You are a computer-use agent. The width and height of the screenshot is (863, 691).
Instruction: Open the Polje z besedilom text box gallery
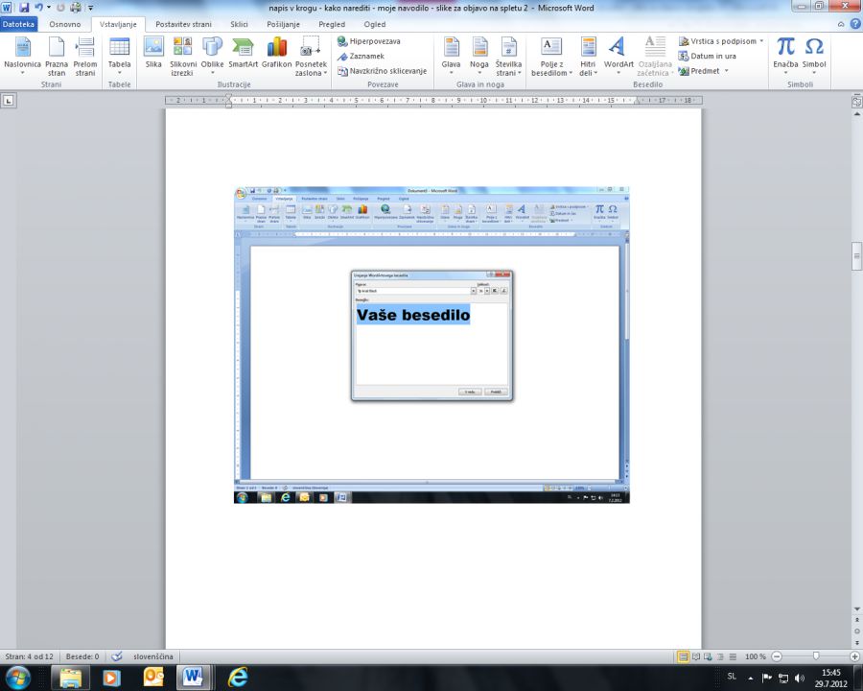tap(551, 57)
